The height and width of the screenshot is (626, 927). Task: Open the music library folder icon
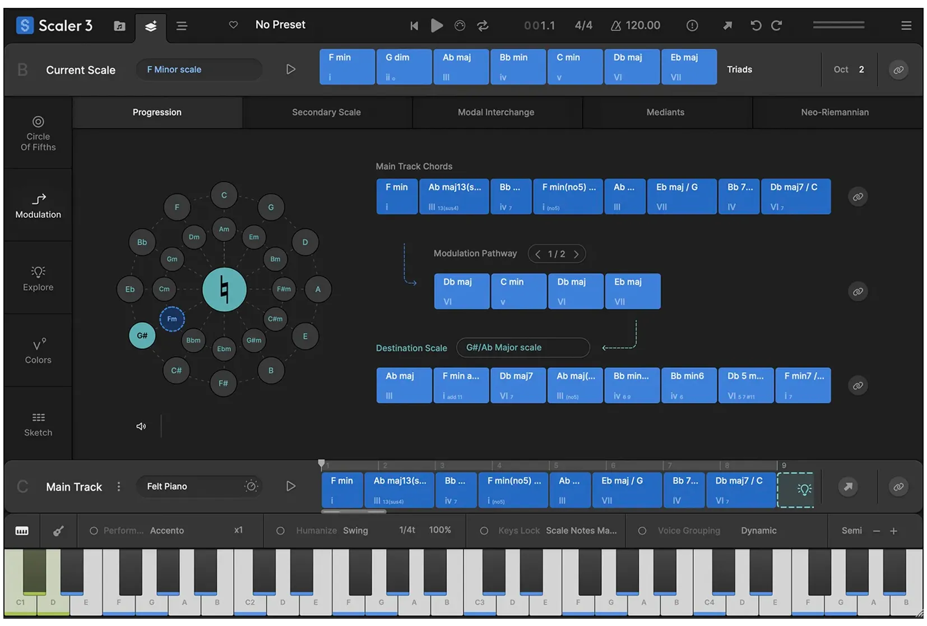[x=119, y=26]
